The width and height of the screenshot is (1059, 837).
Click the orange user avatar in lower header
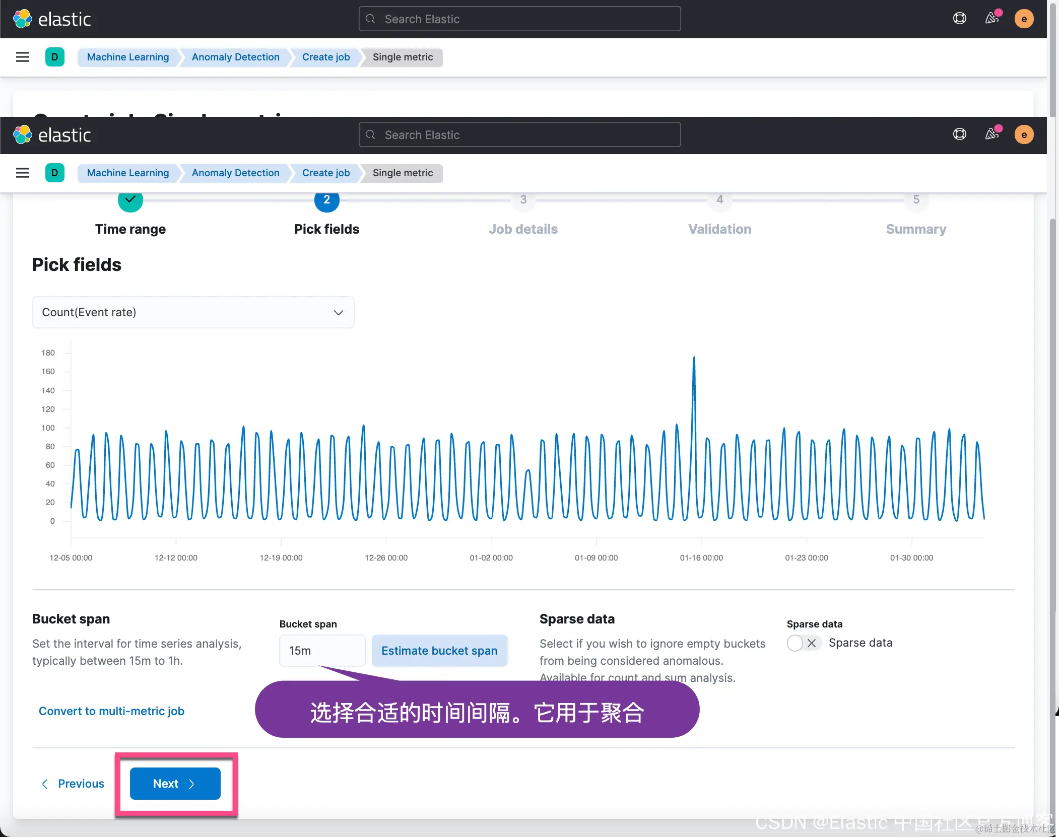tap(1024, 134)
